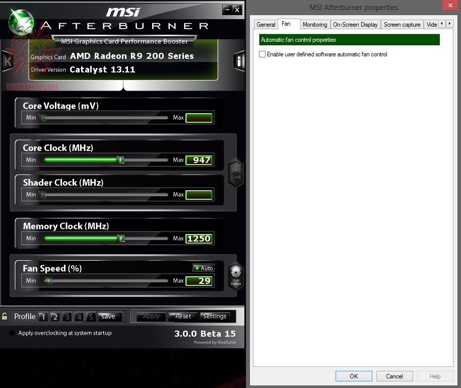Open the partially visible Video tab
Viewport: 461px width, 388px height.
431,24
